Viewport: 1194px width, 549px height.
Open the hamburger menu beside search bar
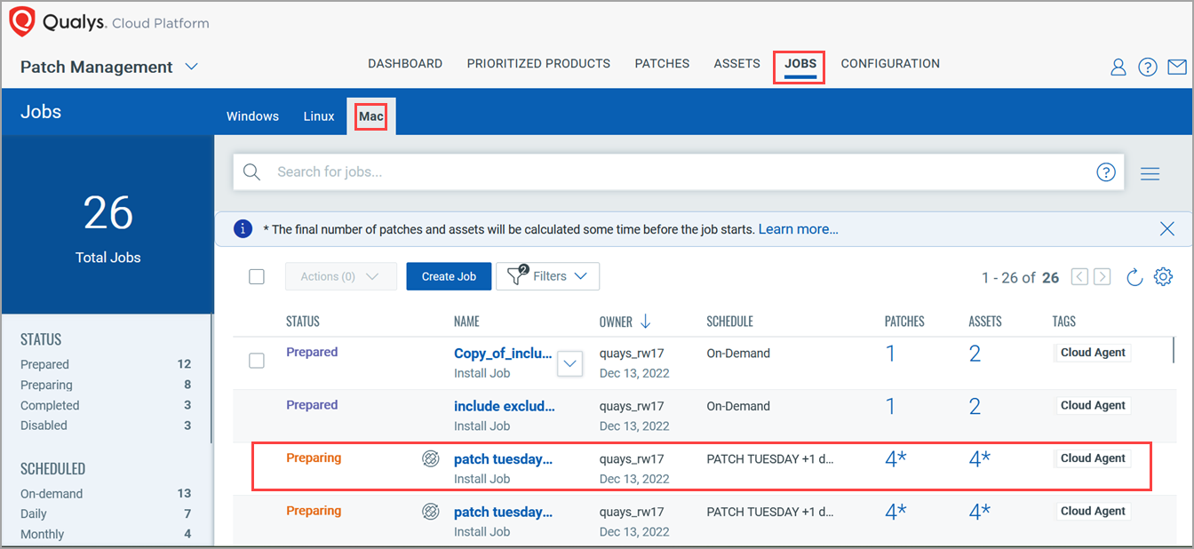point(1150,173)
